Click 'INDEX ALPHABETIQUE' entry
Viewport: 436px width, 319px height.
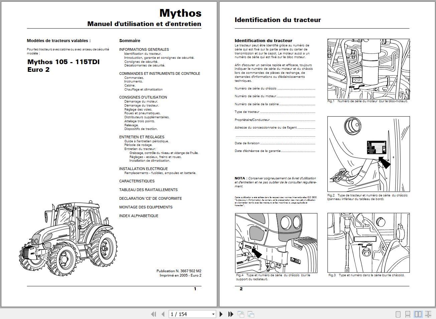[x=139, y=216]
